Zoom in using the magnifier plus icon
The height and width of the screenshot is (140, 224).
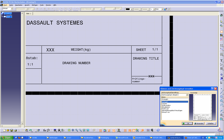pos(77,130)
